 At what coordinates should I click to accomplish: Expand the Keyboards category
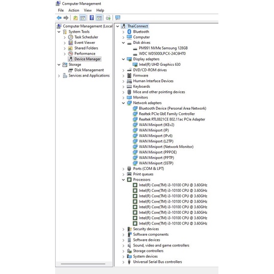pyautogui.click(x=123, y=87)
